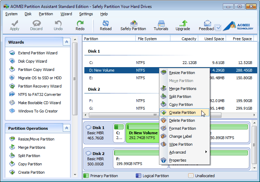Choose Format Partition from context menu

(x=184, y=128)
